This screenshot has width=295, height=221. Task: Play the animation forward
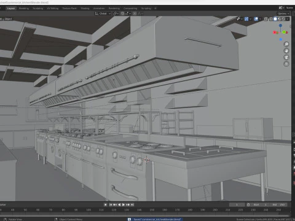(124, 204)
